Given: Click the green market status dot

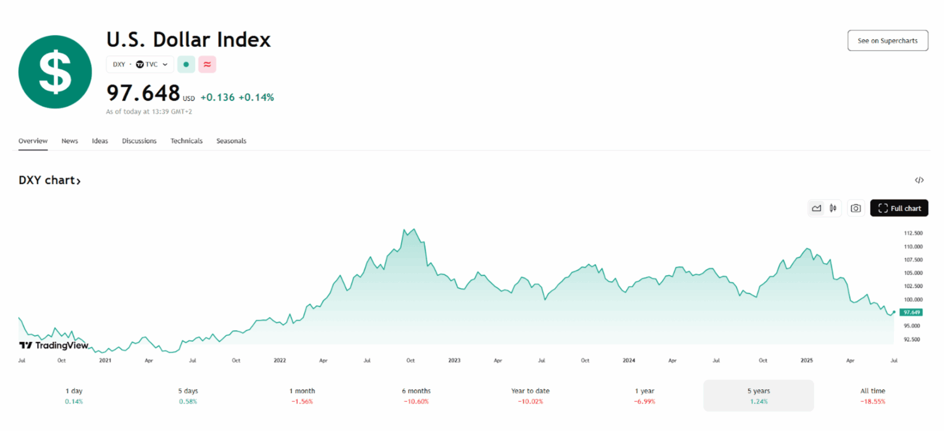Looking at the screenshot, I should click(186, 64).
